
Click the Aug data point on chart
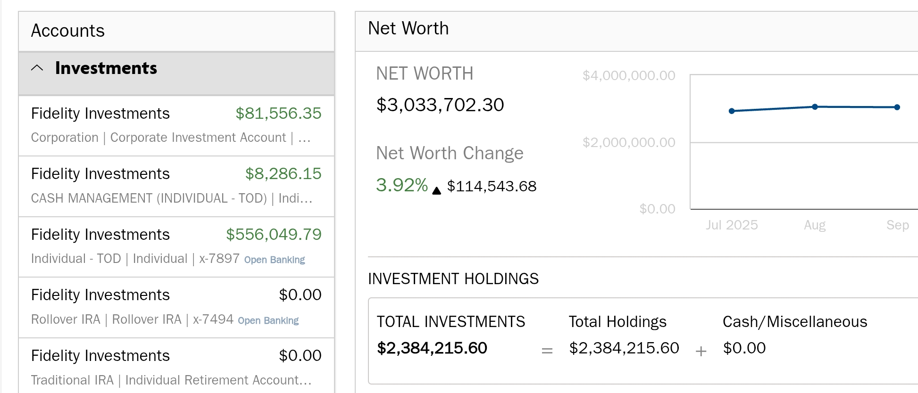[815, 107]
